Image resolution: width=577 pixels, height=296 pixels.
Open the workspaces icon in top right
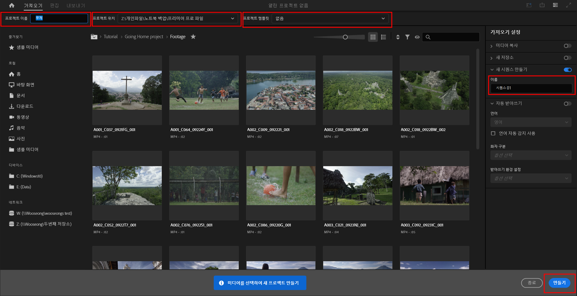529,5
